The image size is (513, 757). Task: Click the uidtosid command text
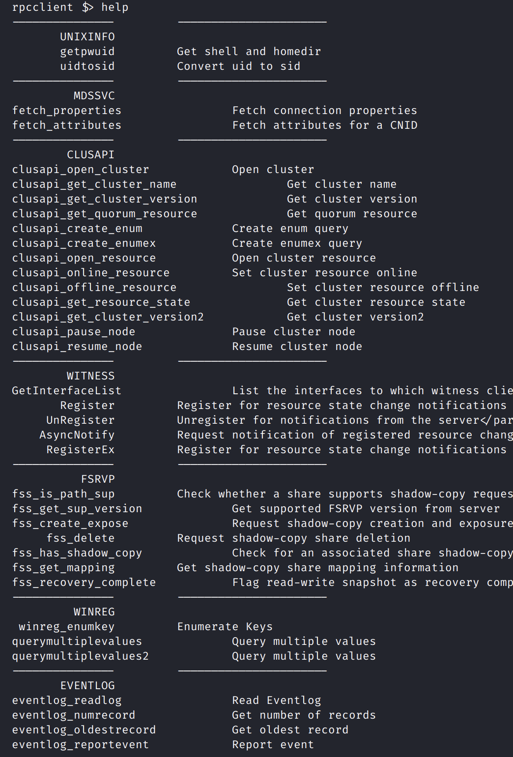[87, 66]
